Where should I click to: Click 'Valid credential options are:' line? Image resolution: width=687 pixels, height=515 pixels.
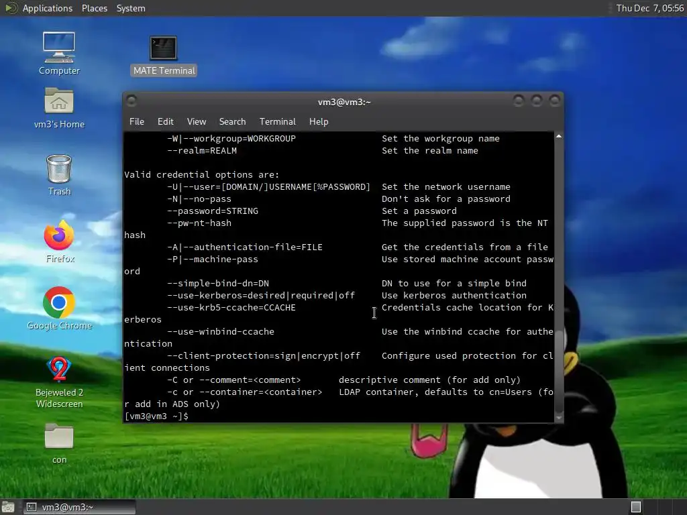[x=201, y=175]
